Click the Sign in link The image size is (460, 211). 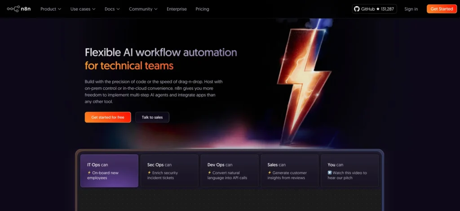(x=411, y=9)
